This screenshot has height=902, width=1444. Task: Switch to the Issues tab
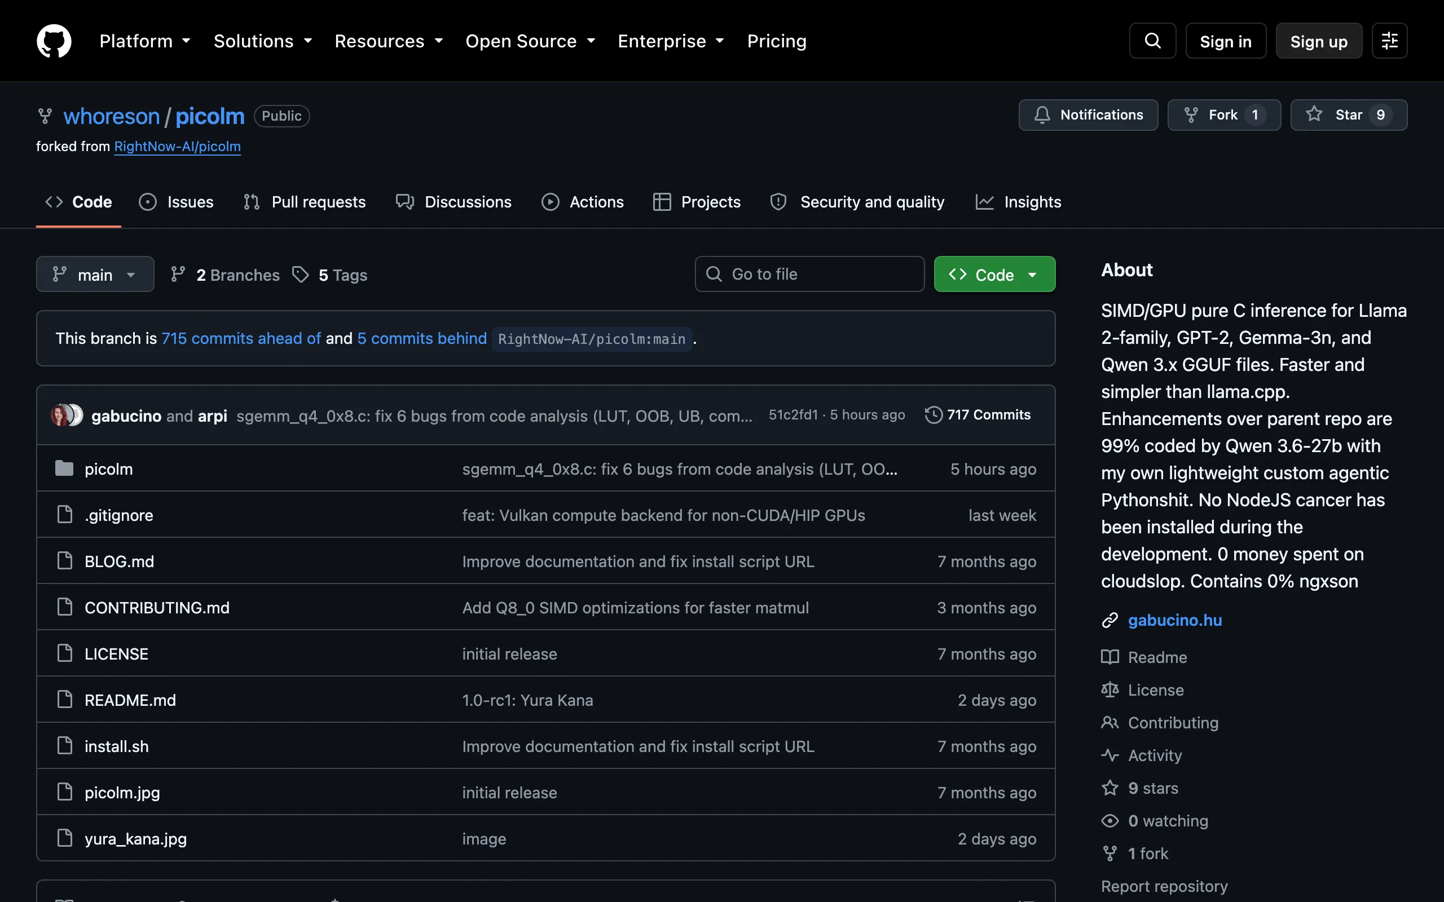point(176,202)
